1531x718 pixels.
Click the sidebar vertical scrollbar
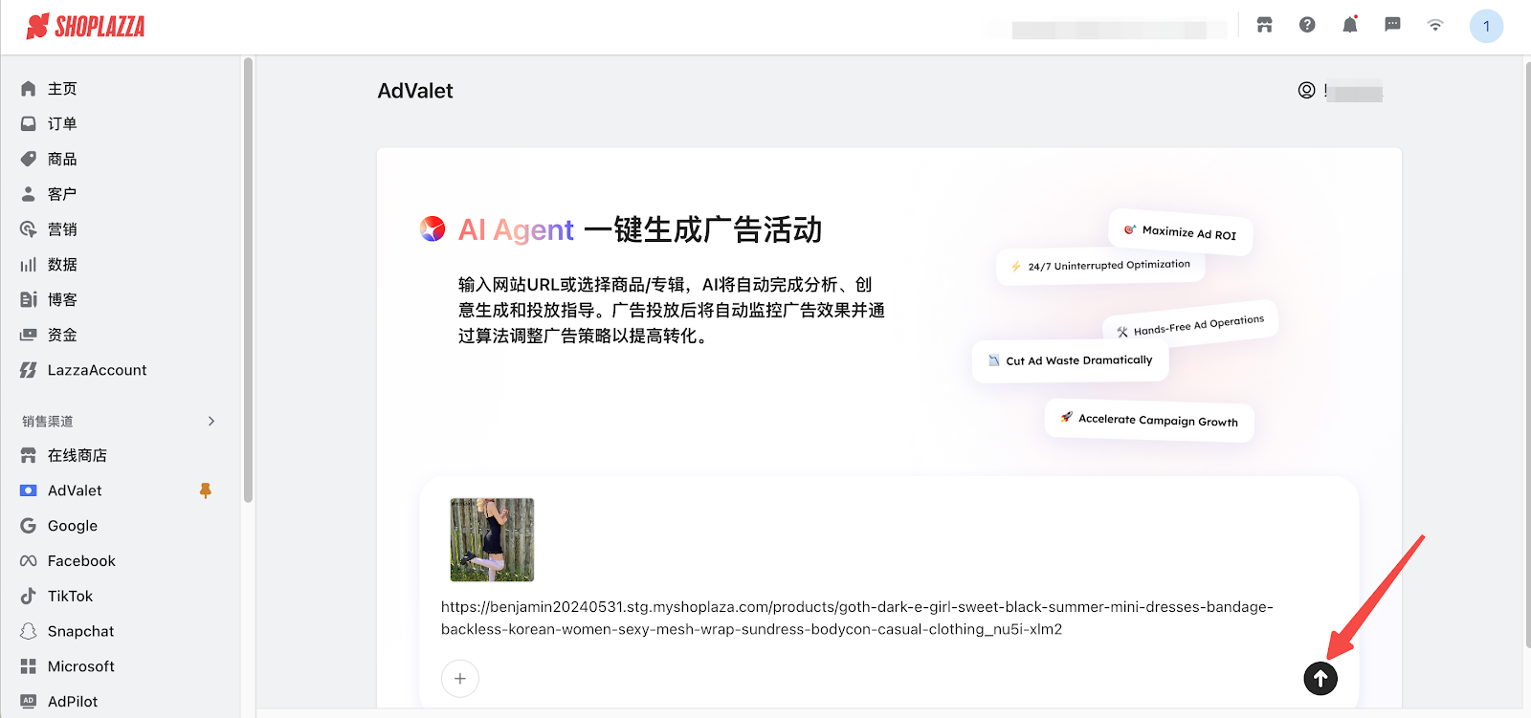[x=248, y=277]
